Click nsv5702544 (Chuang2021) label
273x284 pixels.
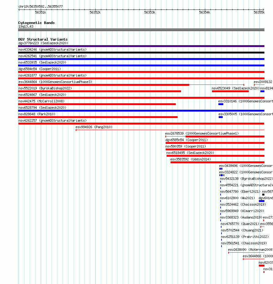(x=242, y=231)
